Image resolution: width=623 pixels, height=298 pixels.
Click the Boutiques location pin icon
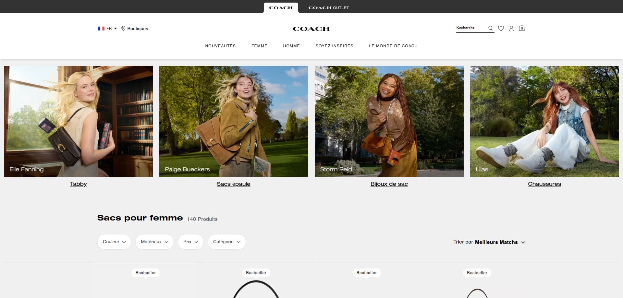tap(123, 29)
